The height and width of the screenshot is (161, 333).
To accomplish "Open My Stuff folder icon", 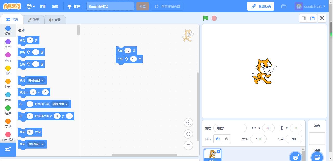I will coord(284,6).
